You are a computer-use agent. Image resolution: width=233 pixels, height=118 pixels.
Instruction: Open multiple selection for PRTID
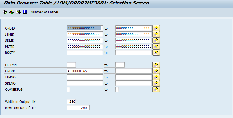156,46
